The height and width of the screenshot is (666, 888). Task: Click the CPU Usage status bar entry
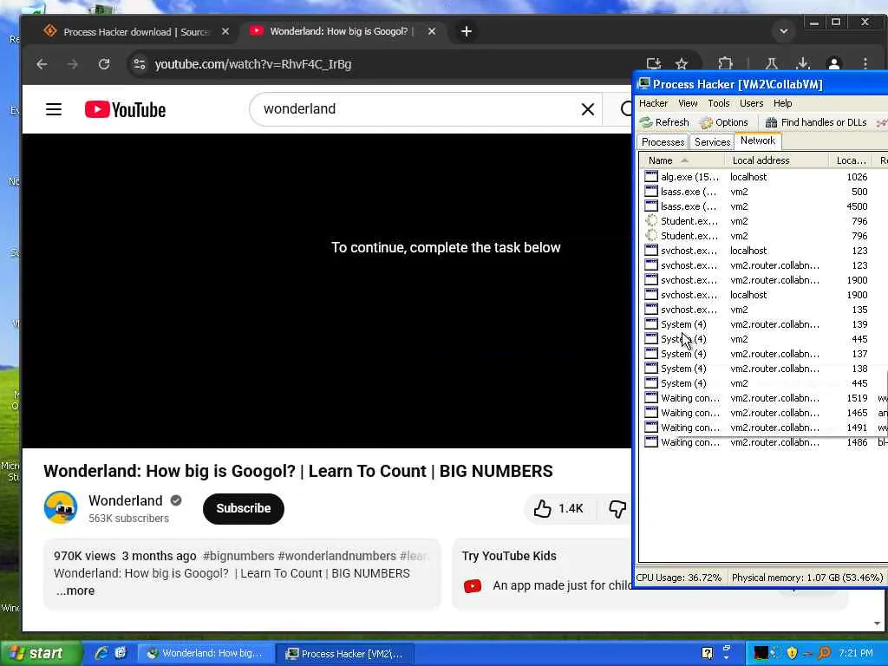point(678,578)
